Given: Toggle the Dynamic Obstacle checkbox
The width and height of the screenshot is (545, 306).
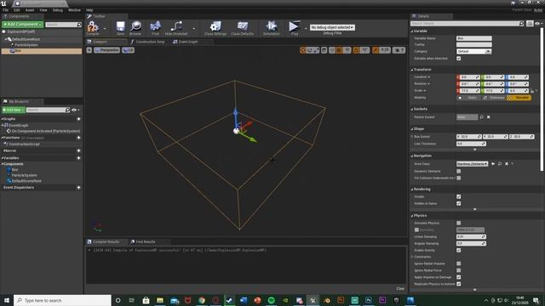Looking at the screenshot, I should (459, 171).
